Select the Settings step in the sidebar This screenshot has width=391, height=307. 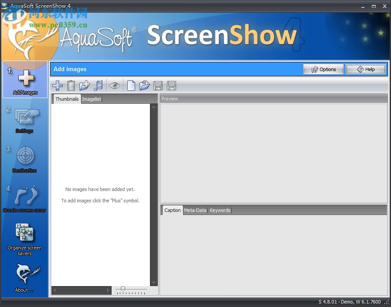pos(24,118)
